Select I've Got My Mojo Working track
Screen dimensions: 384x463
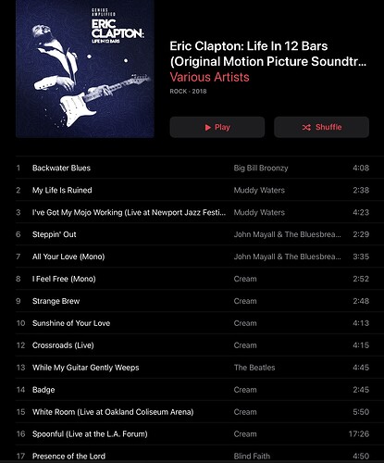[x=192, y=212]
